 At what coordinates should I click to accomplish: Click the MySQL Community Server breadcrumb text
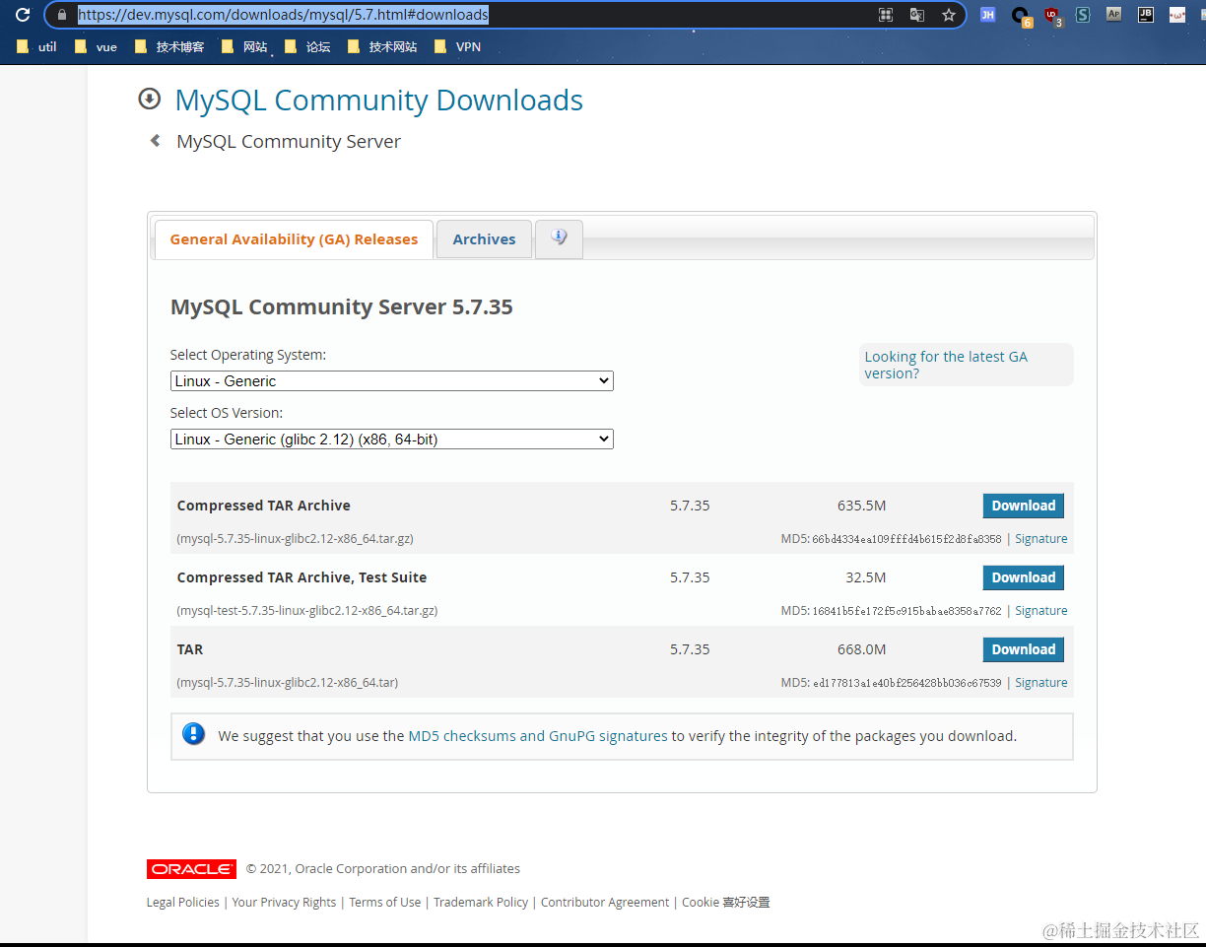click(x=289, y=141)
